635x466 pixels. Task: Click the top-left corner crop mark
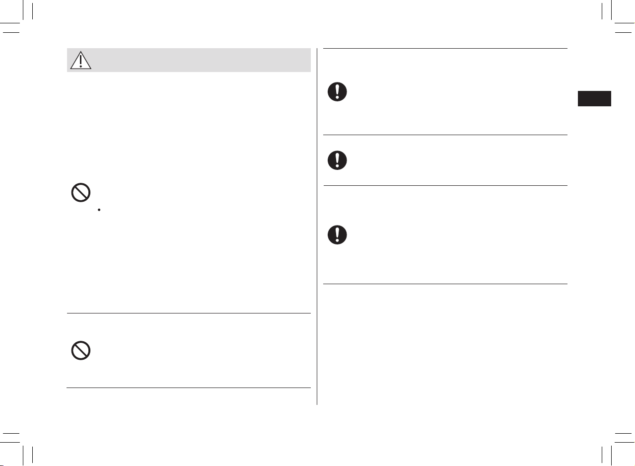(21, 19)
